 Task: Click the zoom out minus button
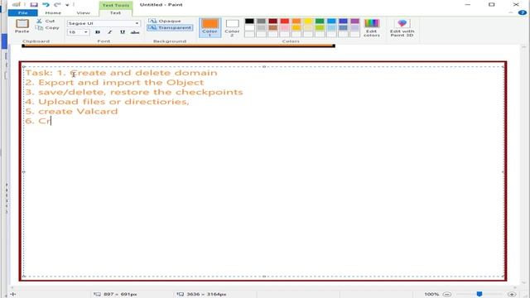(x=447, y=295)
